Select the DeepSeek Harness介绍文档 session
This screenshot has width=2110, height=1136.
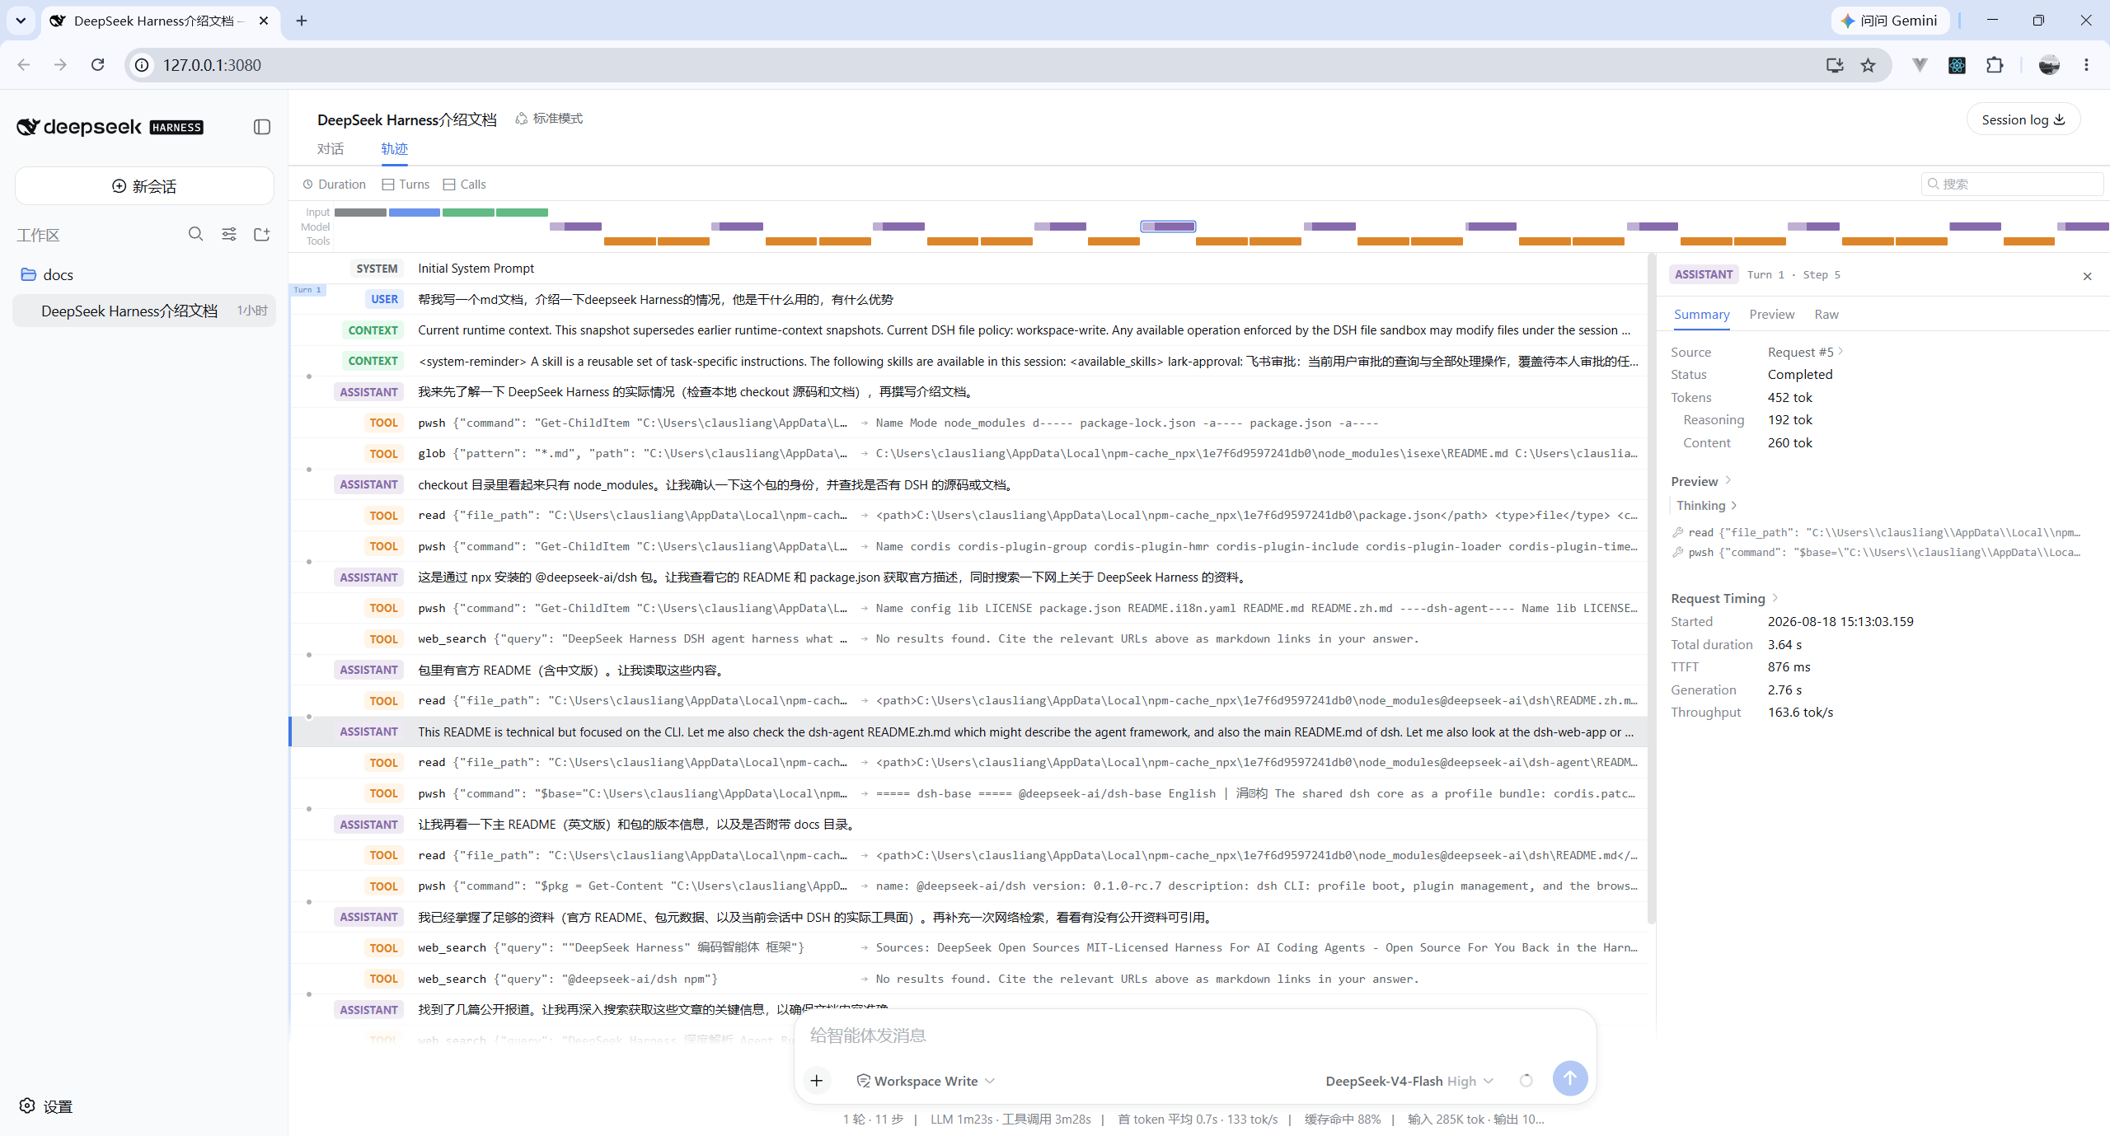143,311
